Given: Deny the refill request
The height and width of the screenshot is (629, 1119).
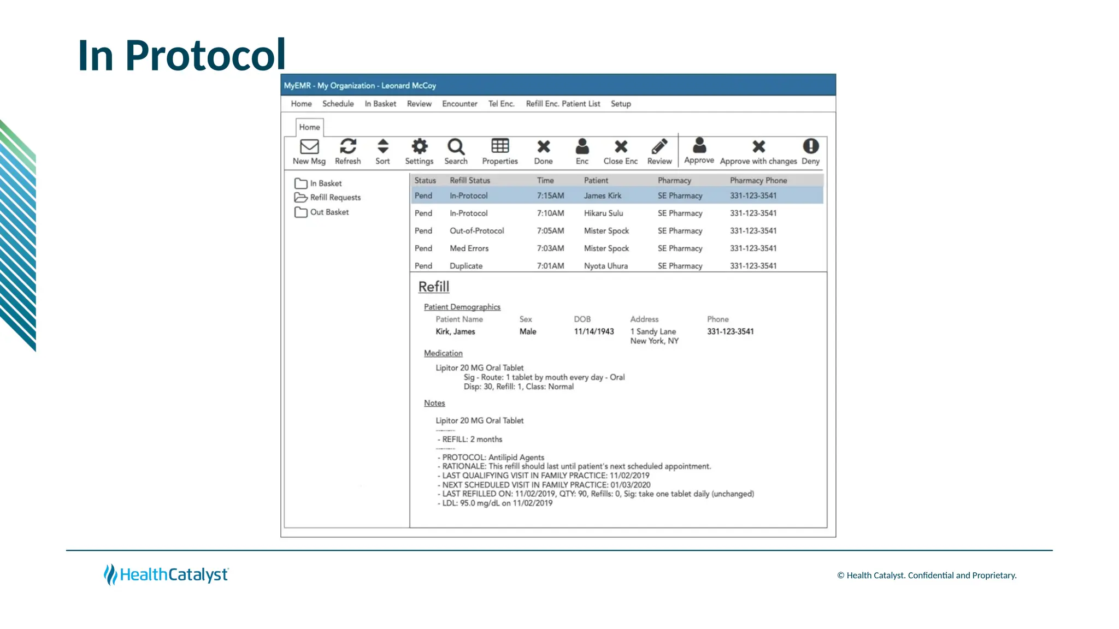Looking at the screenshot, I should (x=811, y=146).
